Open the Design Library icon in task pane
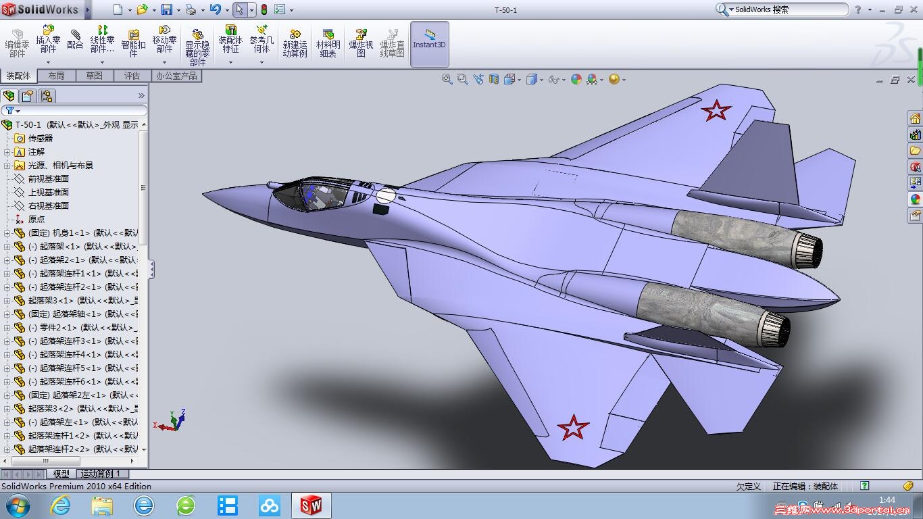 915,135
